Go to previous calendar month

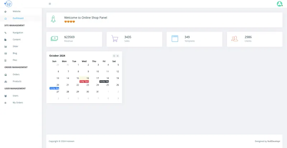click(x=114, y=56)
